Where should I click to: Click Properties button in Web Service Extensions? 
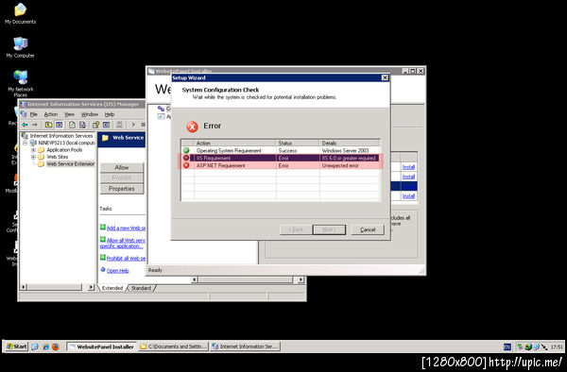click(122, 189)
